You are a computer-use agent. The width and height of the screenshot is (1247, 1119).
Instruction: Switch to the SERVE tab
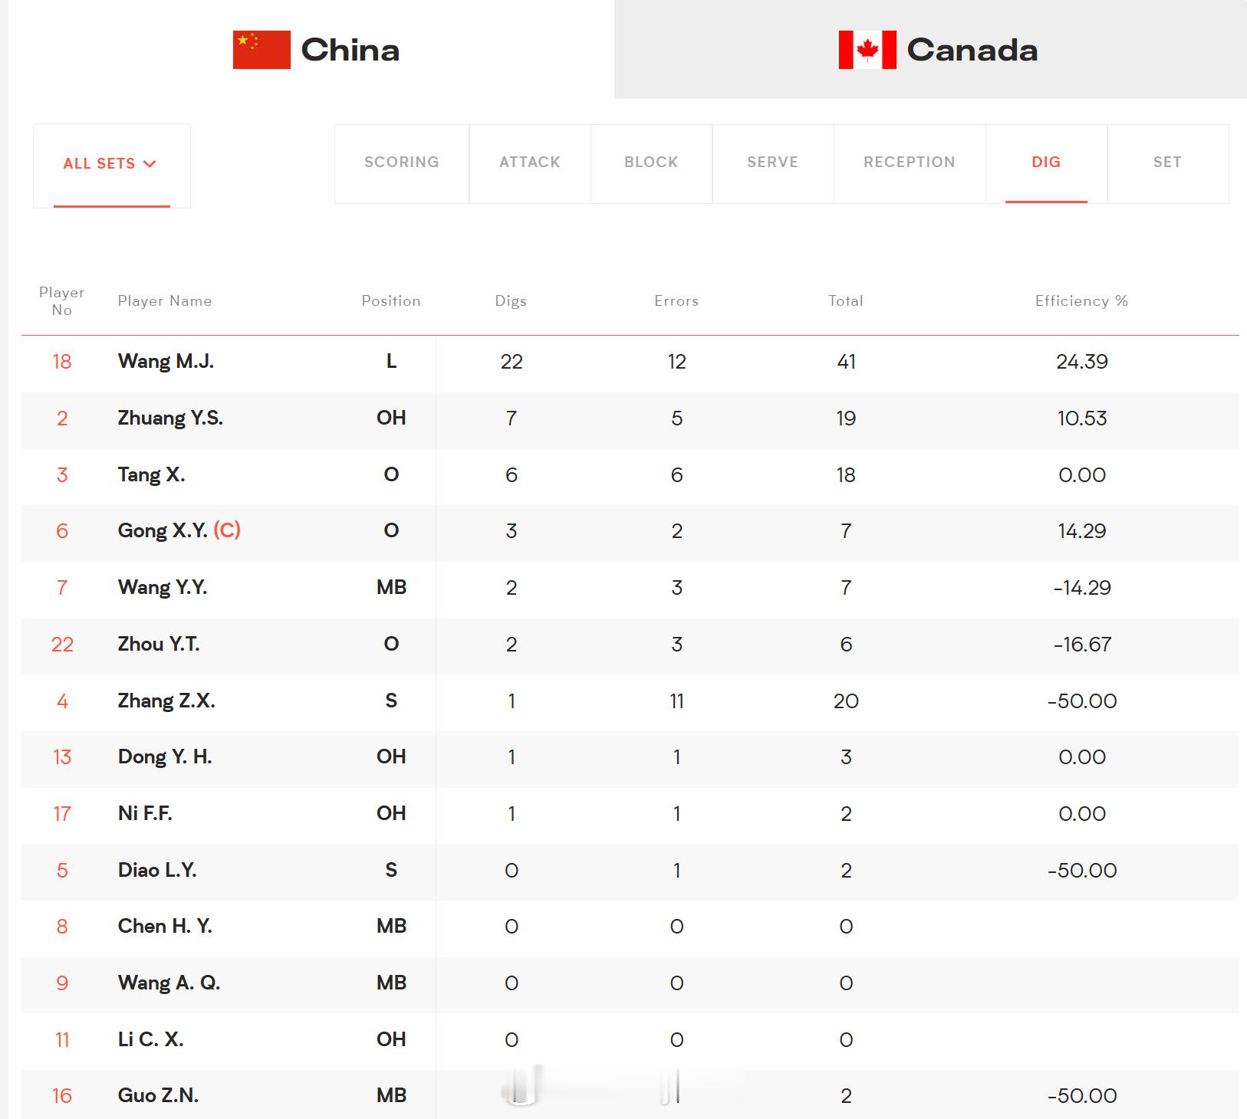(773, 163)
